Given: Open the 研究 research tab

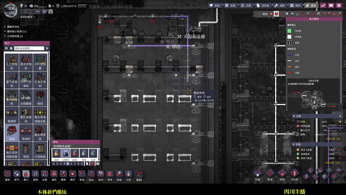Looking at the screenshot, I should pos(295,5).
